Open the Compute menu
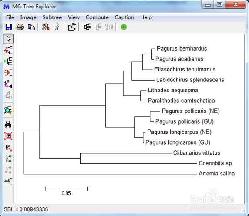The width and height of the screenshot is (249, 216). [x=97, y=17]
